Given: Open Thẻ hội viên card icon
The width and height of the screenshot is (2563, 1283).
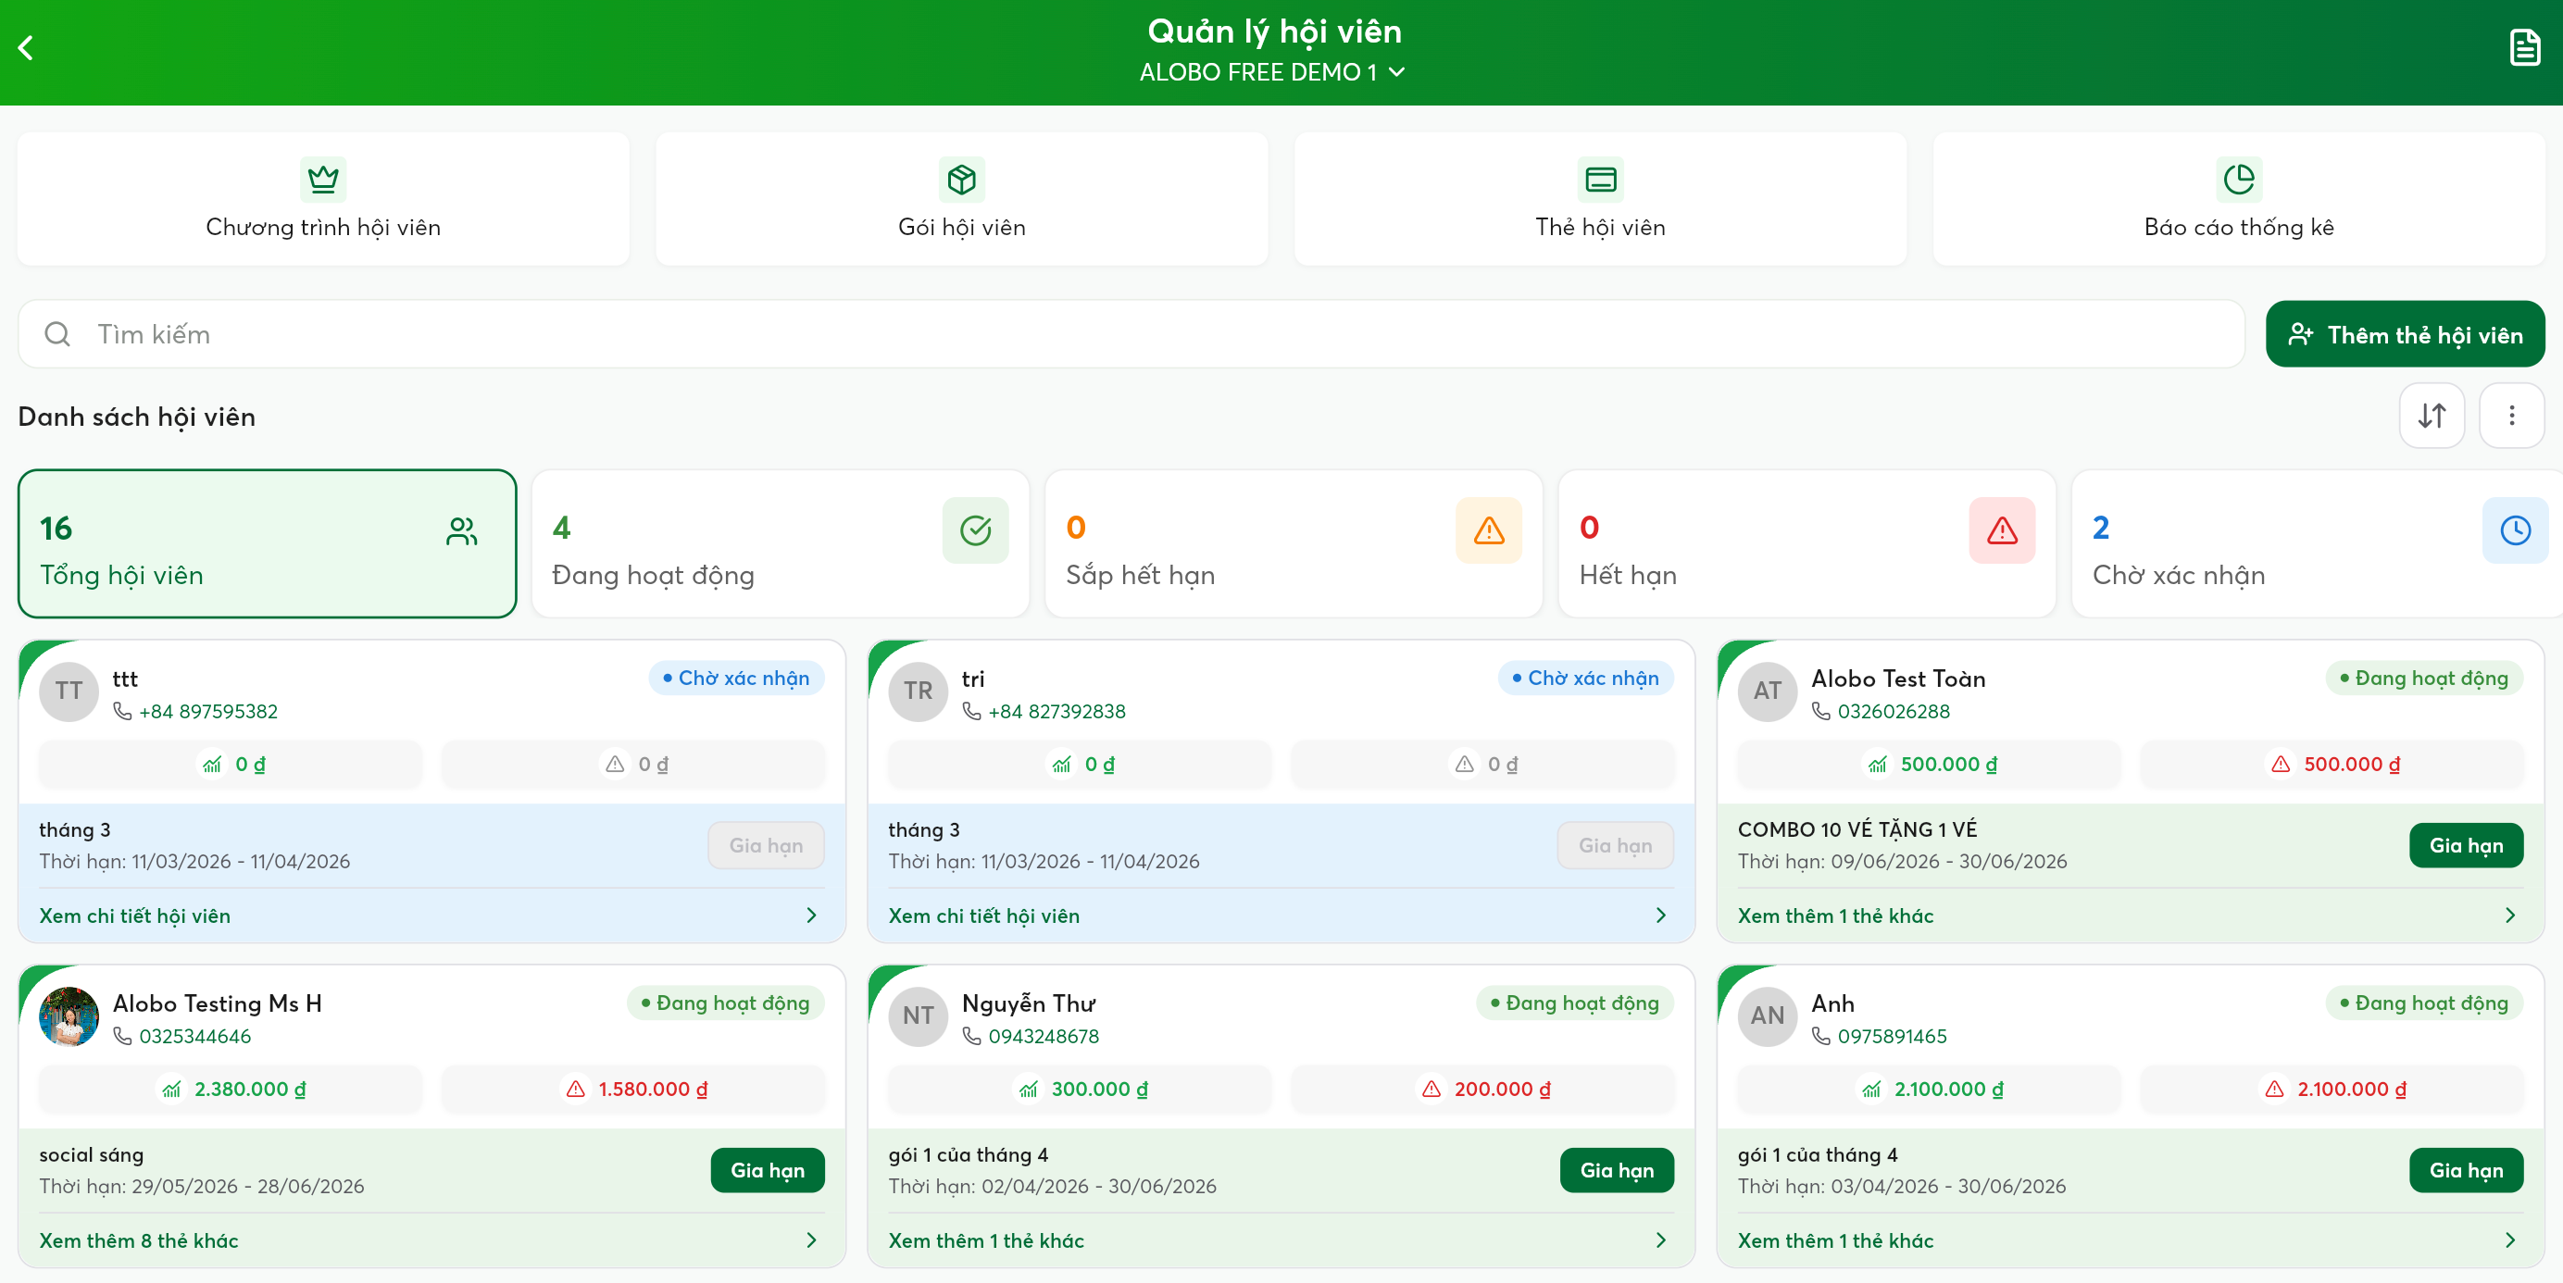Looking at the screenshot, I should [1600, 179].
